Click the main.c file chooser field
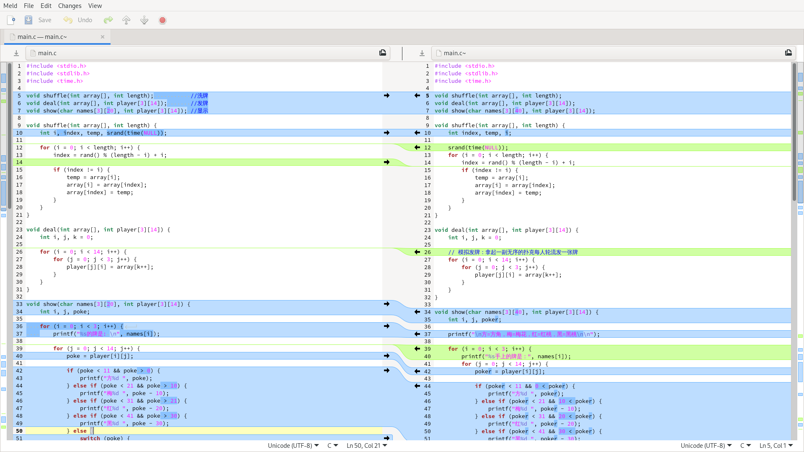 point(208,53)
